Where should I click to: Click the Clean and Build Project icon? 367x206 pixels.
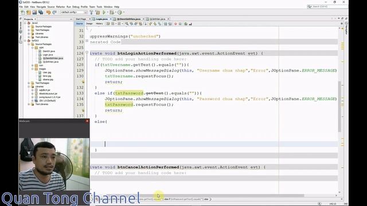point(97,13)
